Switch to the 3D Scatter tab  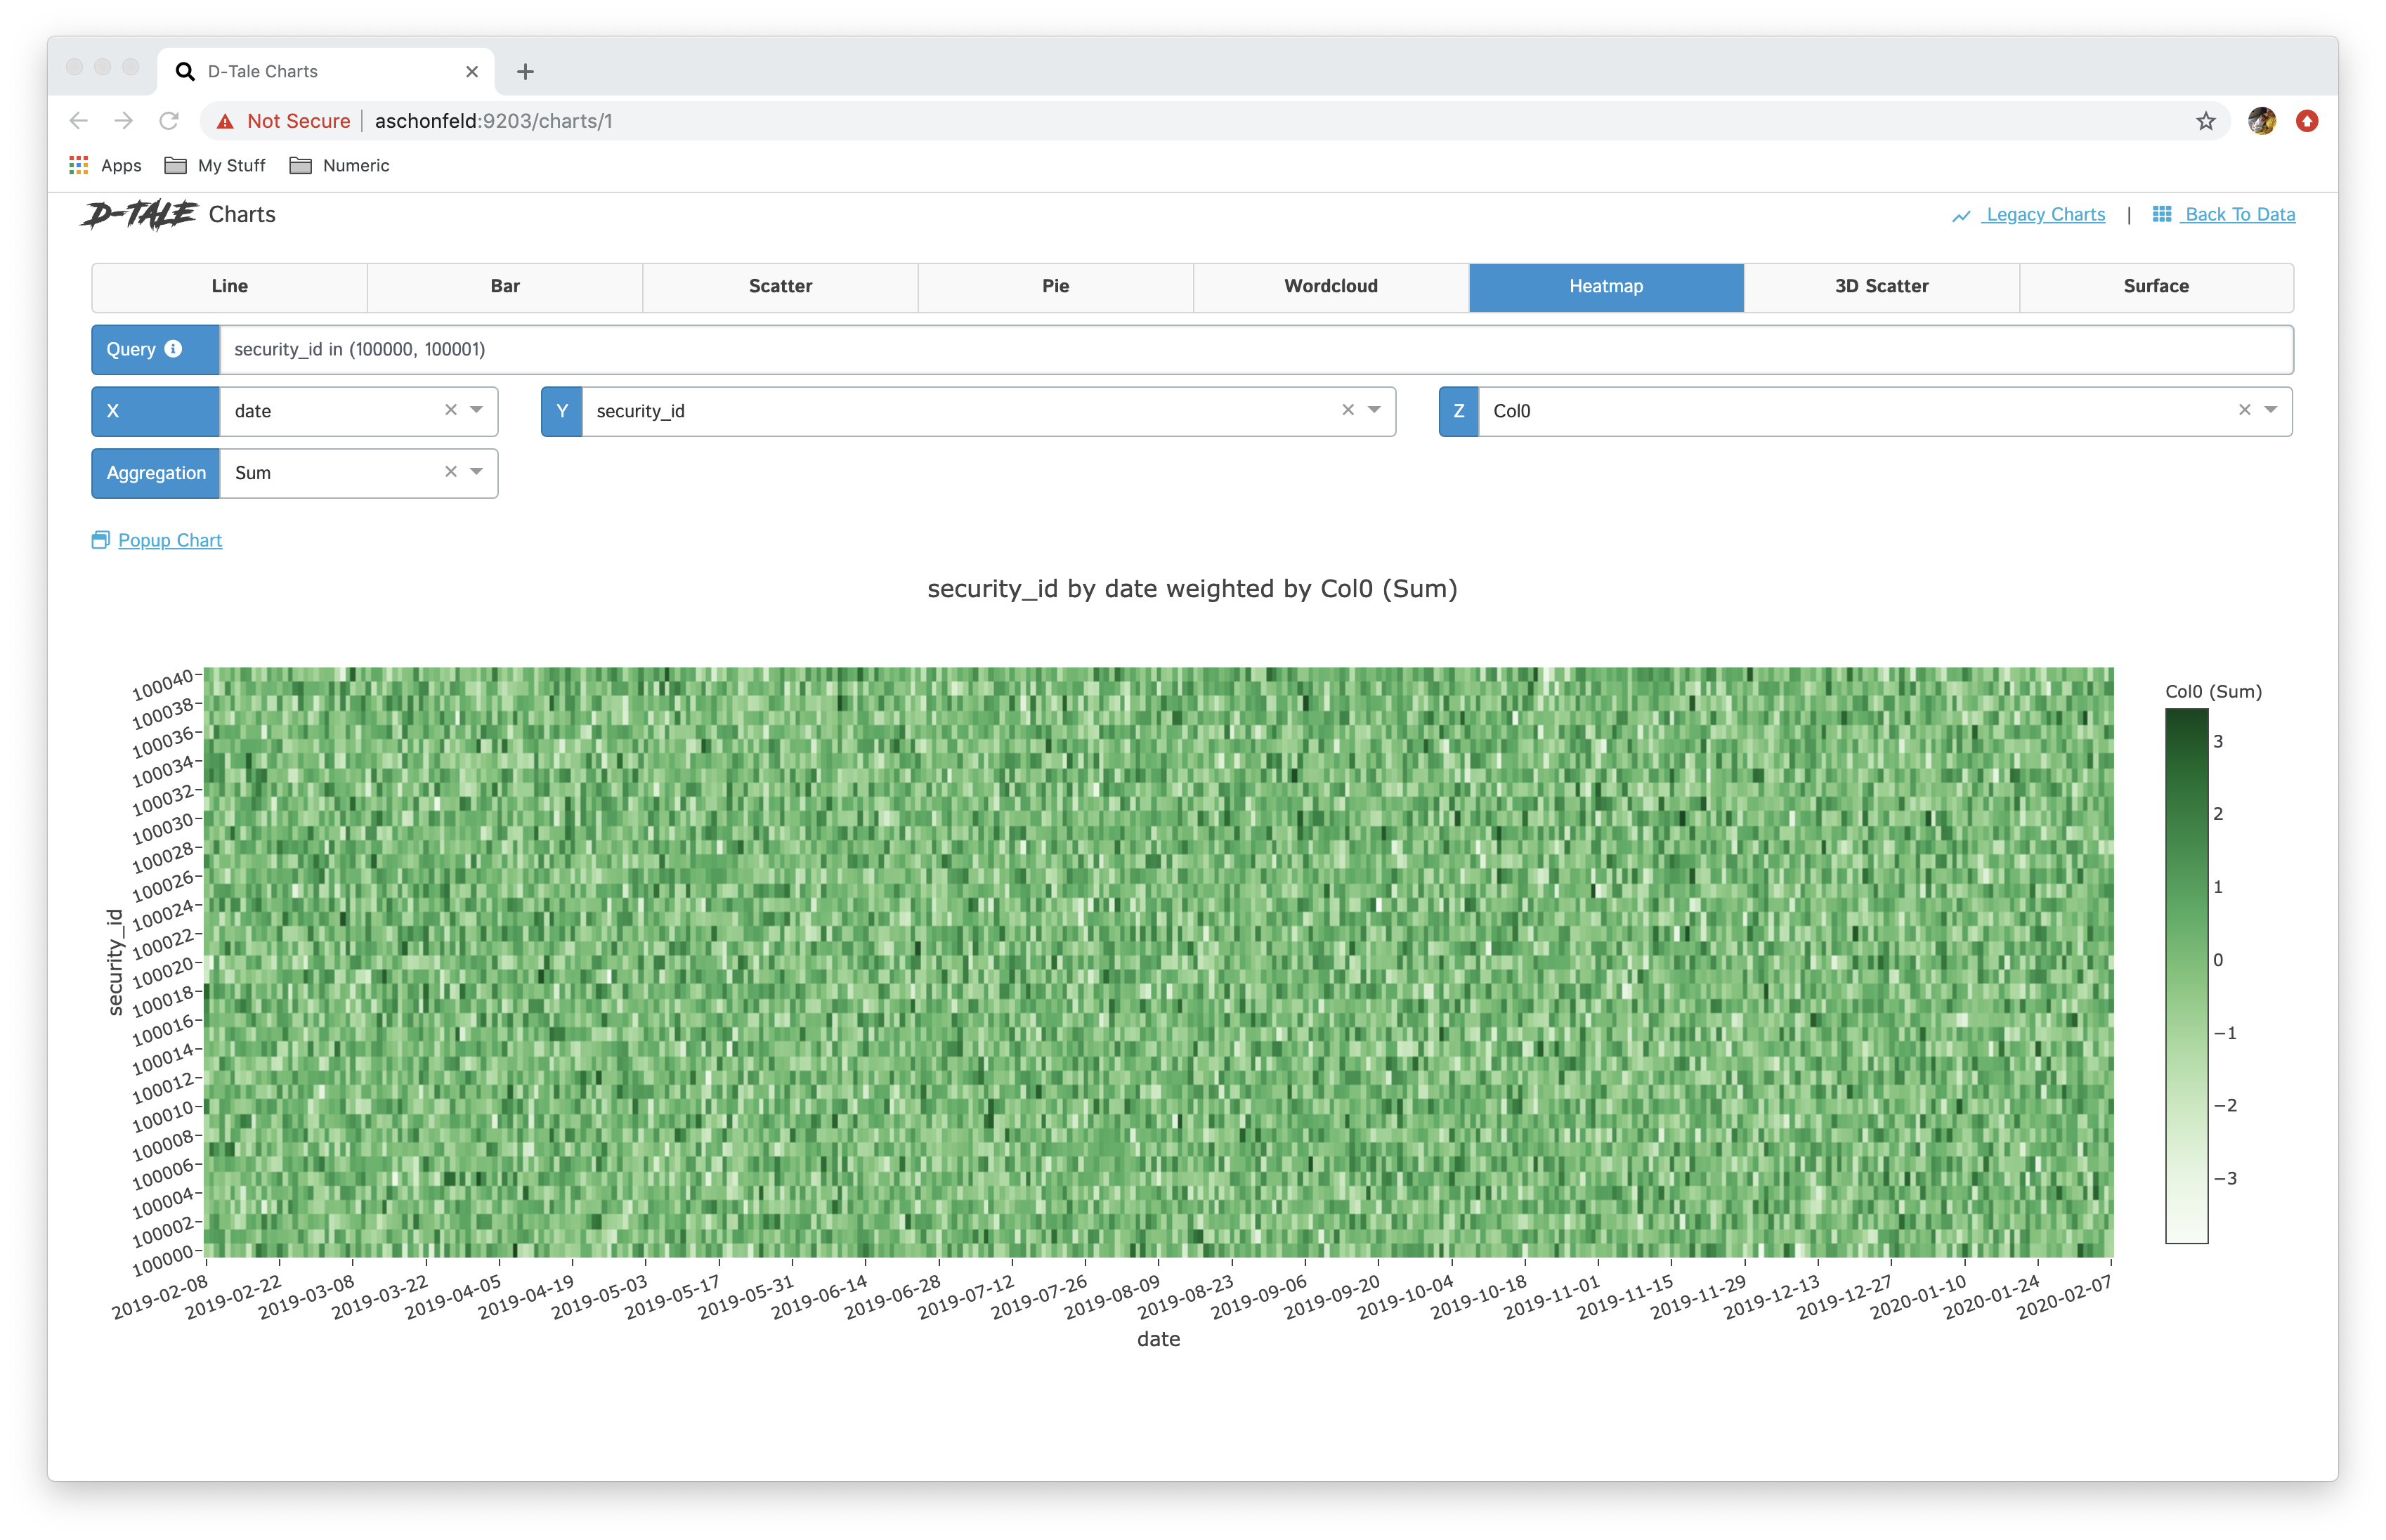pyautogui.click(x=1881, y=287)
